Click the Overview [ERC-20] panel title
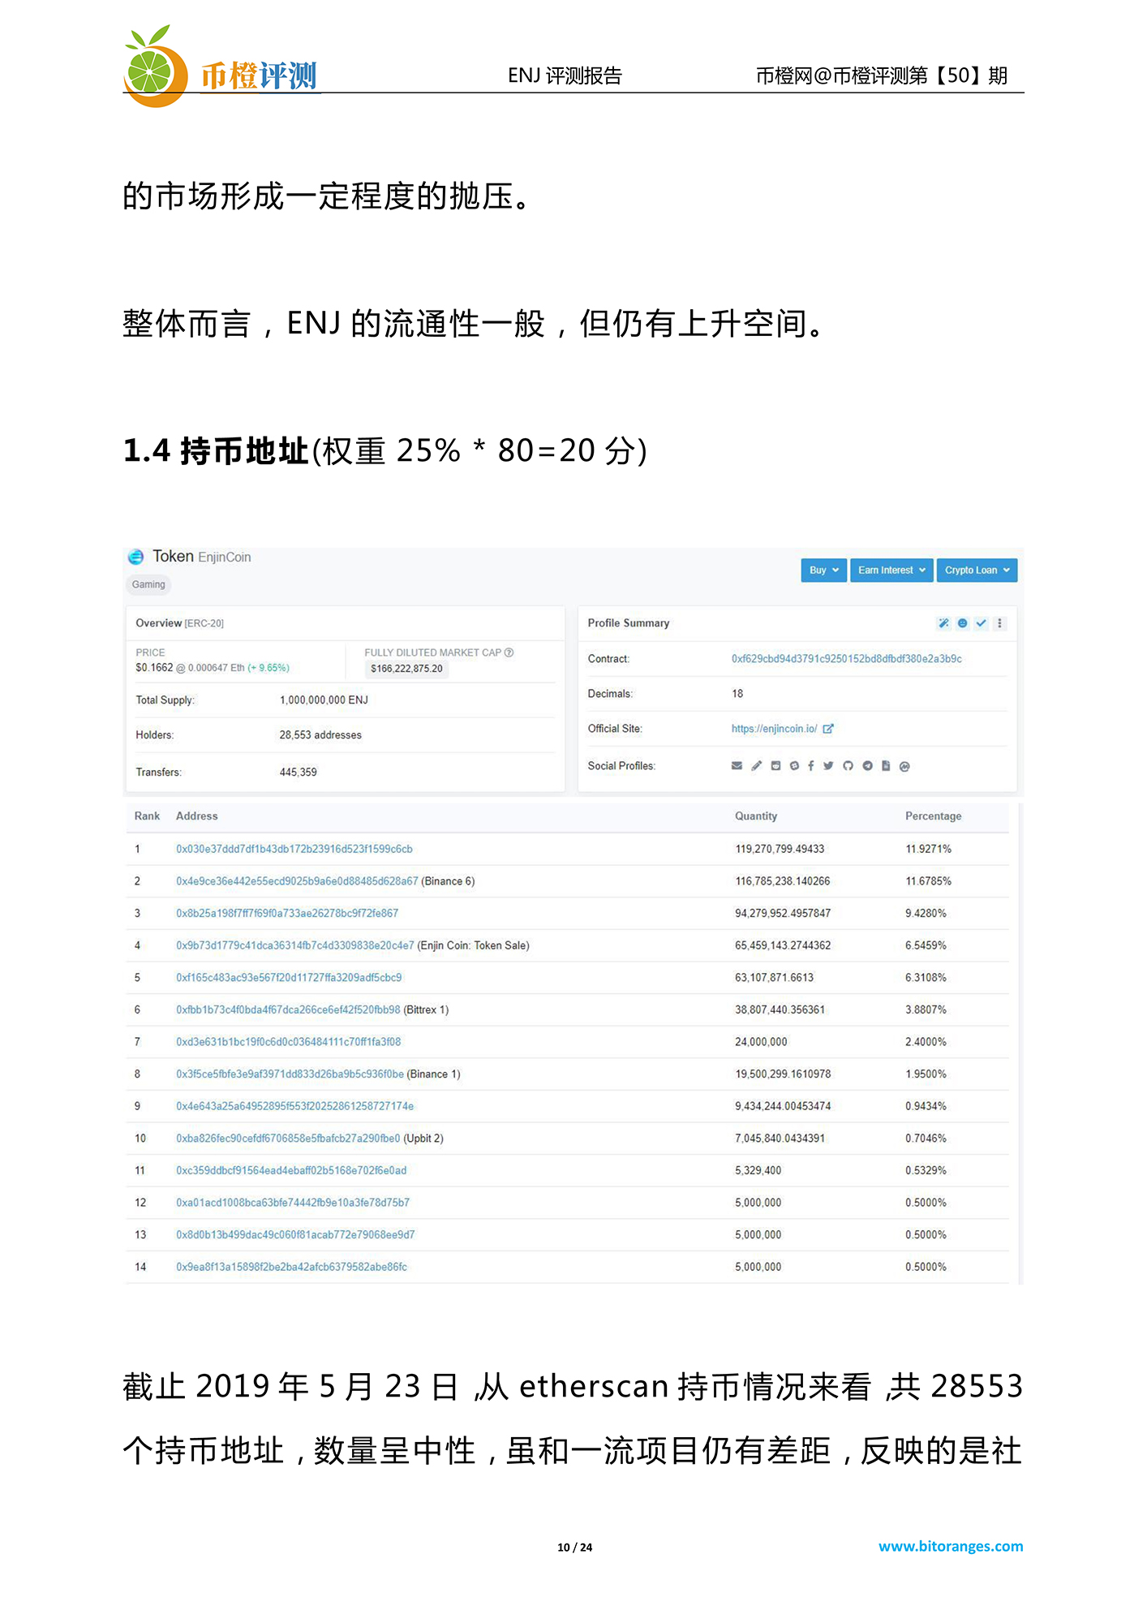 (179, 623)
